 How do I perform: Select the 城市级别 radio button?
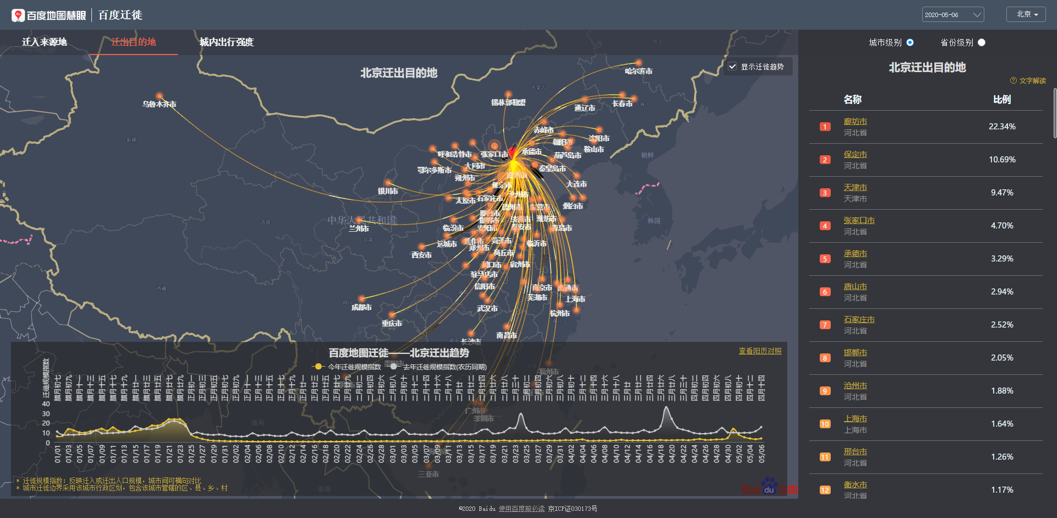[910, 42]
